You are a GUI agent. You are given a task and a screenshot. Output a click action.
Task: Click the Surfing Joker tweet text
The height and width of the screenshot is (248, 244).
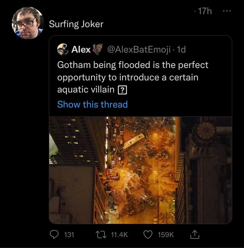[76, 24]
